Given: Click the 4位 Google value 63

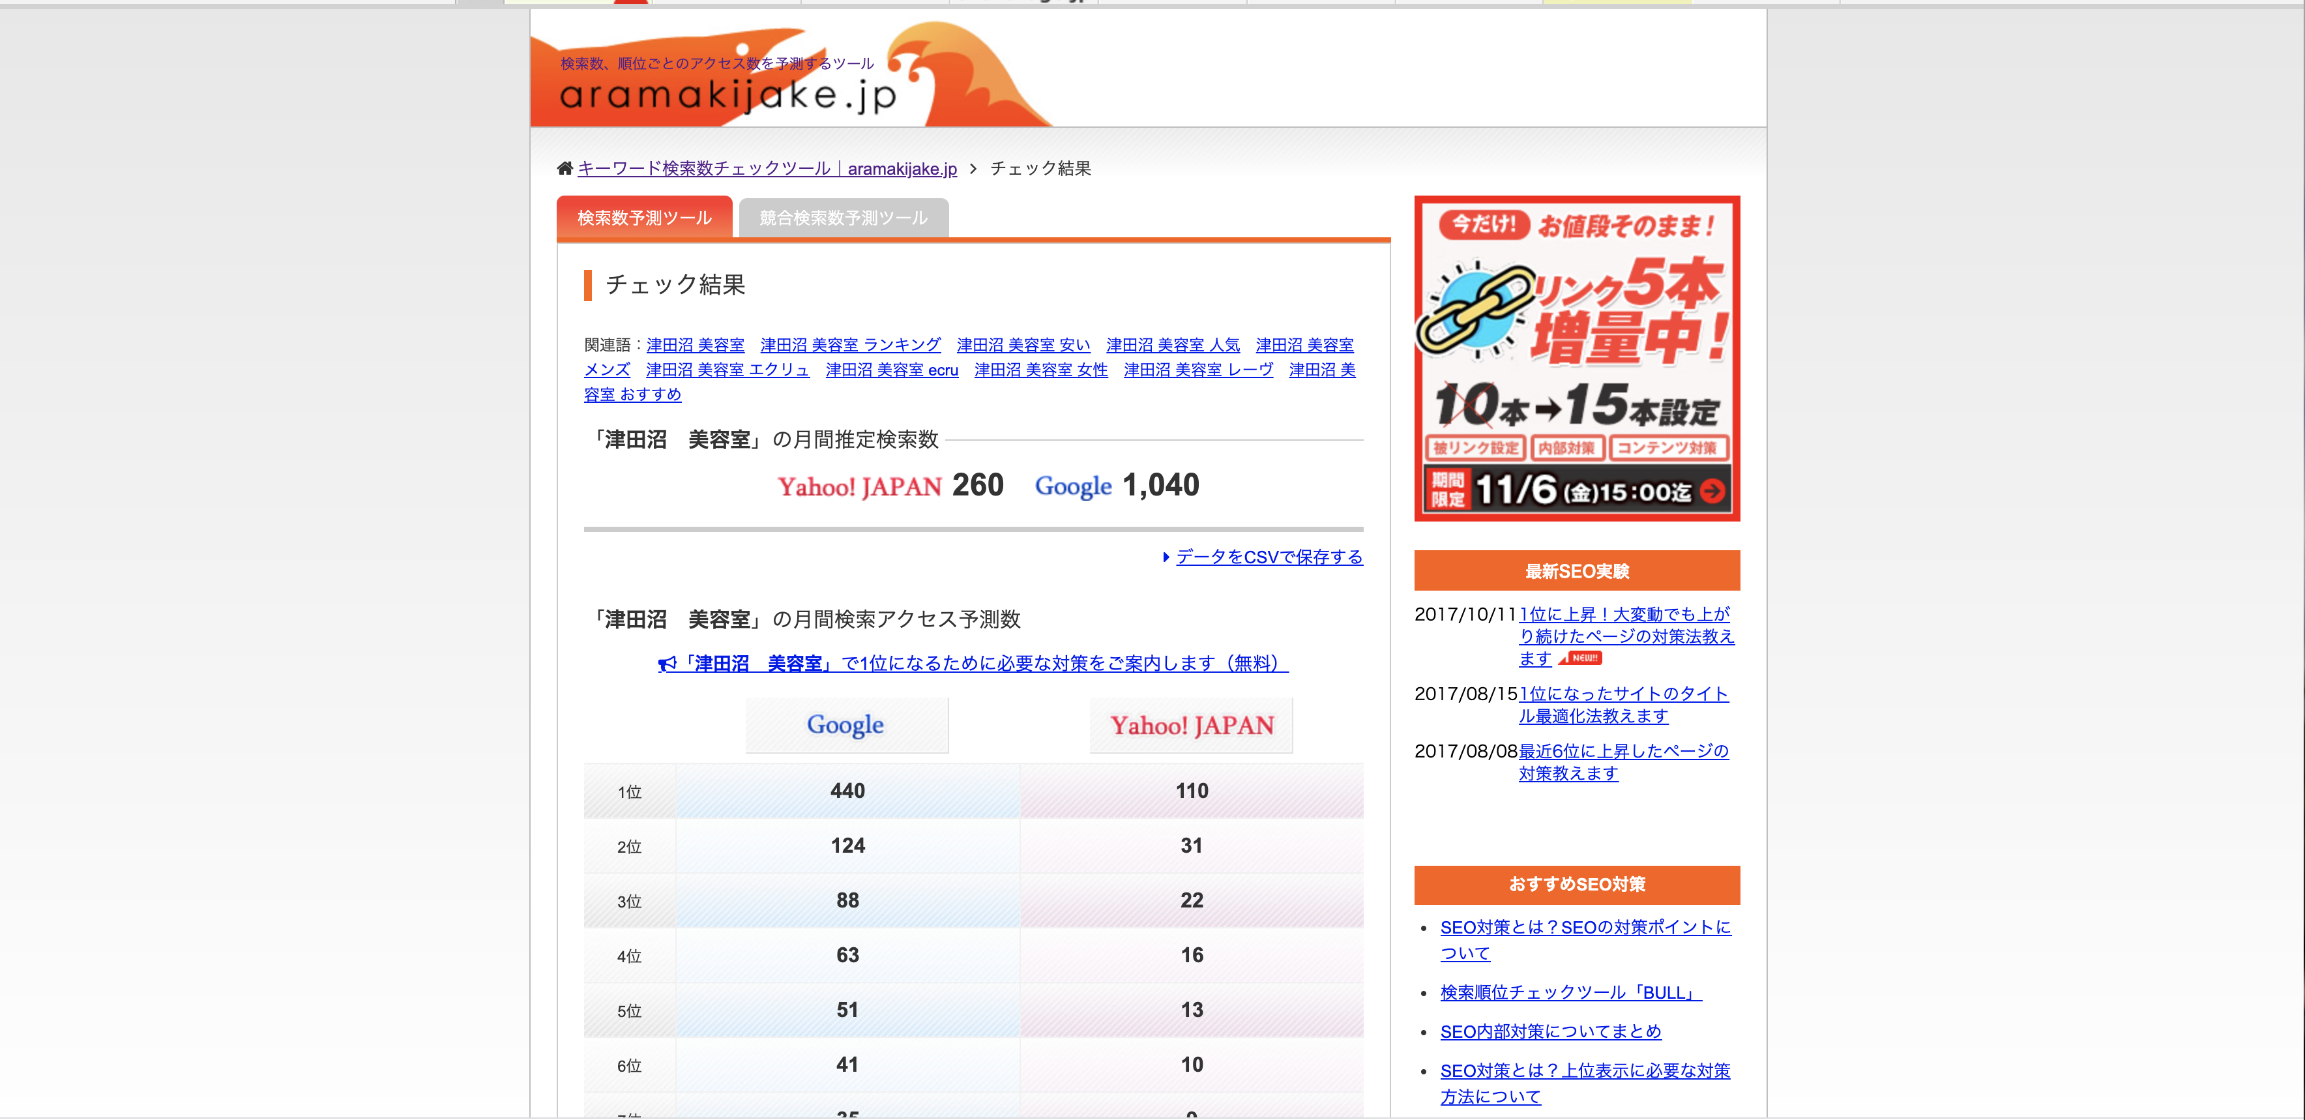Looking at the screenshot, I should click(x=847, y=954).
